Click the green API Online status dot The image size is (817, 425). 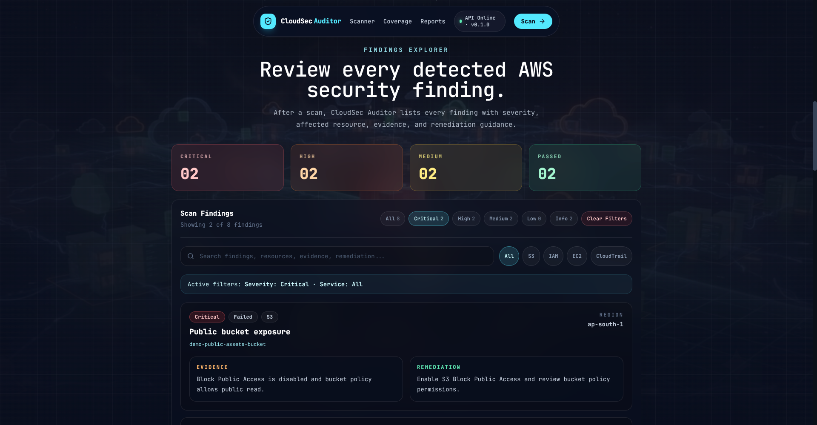point(460,21)
